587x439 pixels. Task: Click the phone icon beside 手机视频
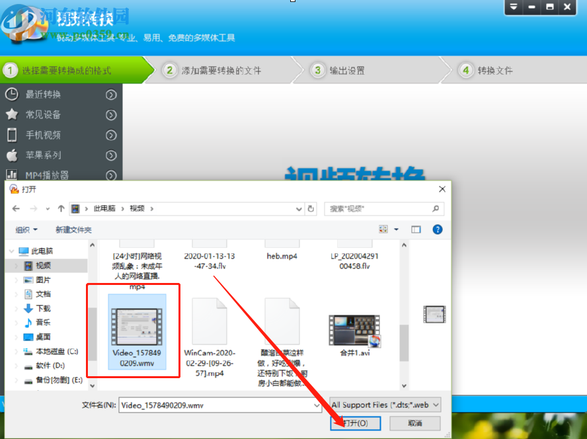click(x=12, y=135)
